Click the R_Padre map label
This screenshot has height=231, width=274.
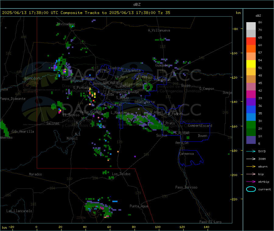tap(174, 114)
